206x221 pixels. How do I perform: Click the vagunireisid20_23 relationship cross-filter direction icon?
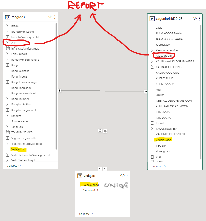(x=105, y=131)
